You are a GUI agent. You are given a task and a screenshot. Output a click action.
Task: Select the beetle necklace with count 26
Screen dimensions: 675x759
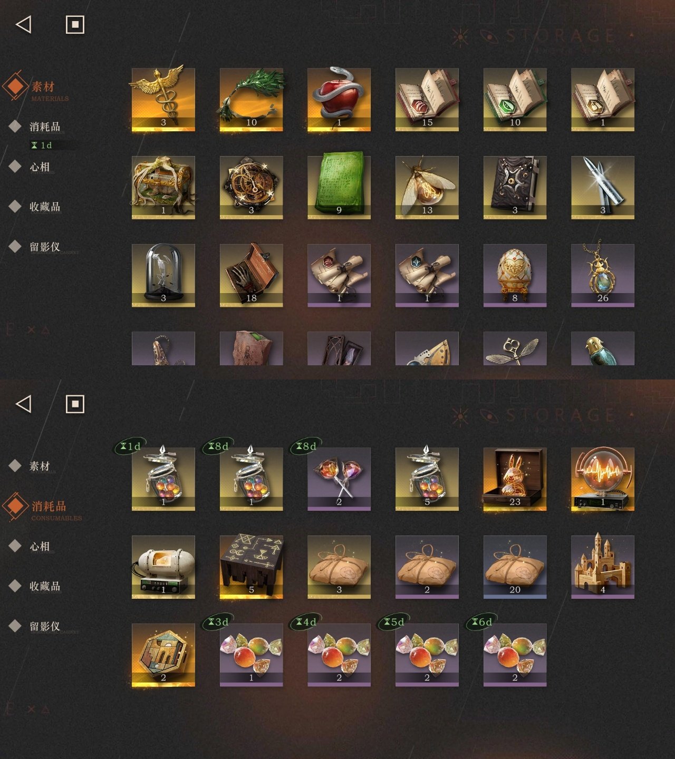pyautogui.click(x=603, y=275)
